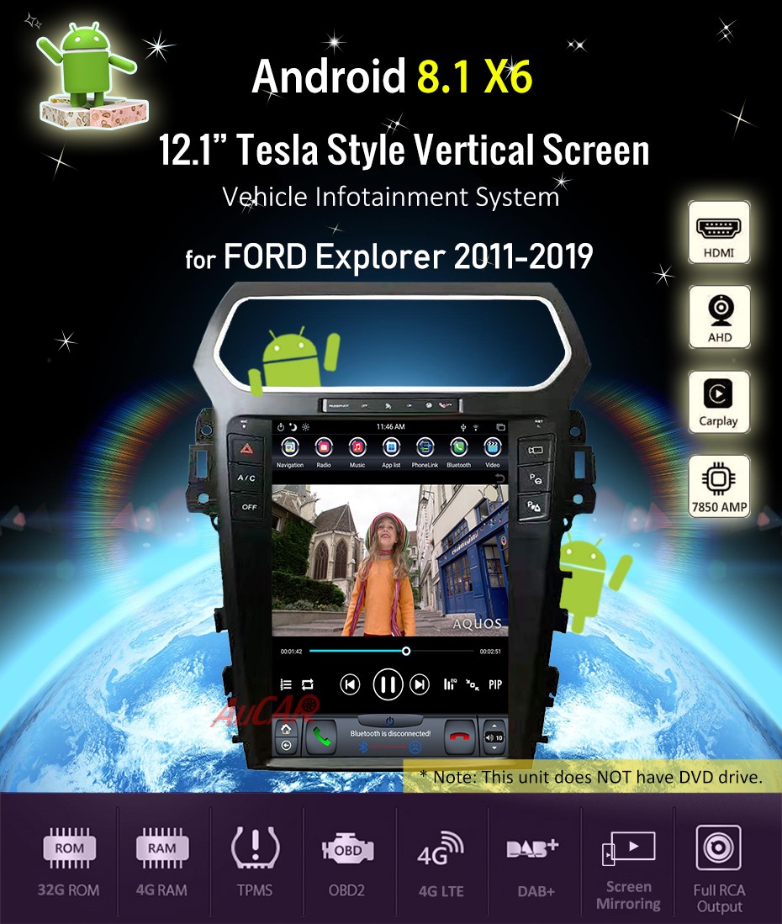Image resolution: width=782 pixels, height=924 pixels.
Task: Turn on A/C button
Action: click(247, 478)
